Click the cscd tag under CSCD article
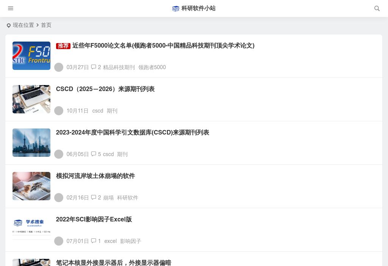This screenshot has height=266, width=388. [x=97, y=111]
